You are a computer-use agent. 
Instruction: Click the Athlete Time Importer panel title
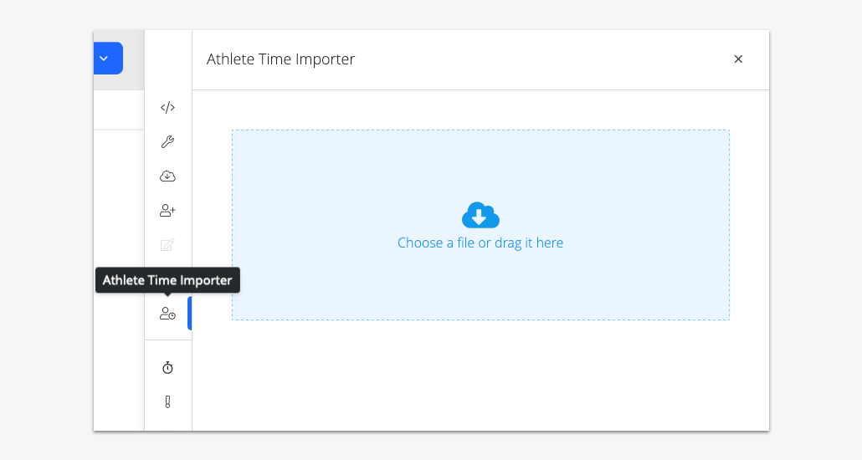(x=280, y=59)
